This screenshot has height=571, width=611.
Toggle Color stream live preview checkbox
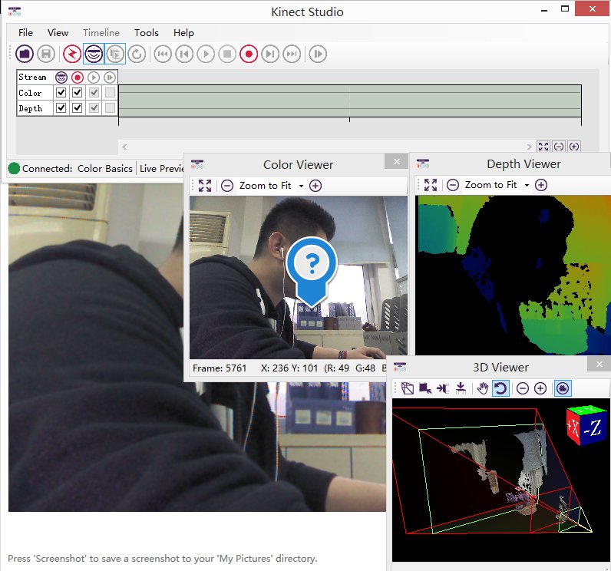(x=61, y=92)
